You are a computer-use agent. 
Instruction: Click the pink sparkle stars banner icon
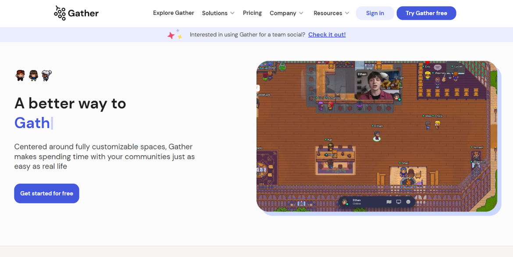point(175,34)
